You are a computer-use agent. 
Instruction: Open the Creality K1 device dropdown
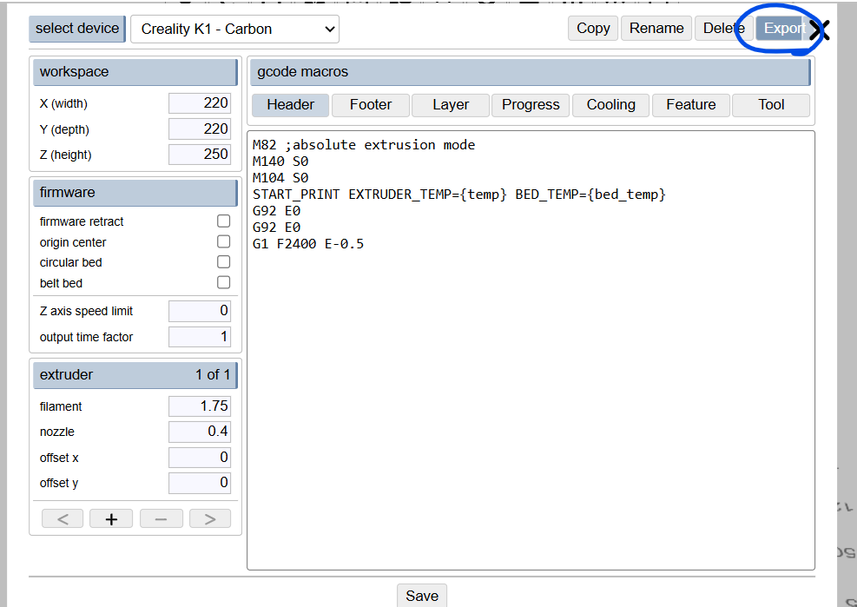click(234, 29)
